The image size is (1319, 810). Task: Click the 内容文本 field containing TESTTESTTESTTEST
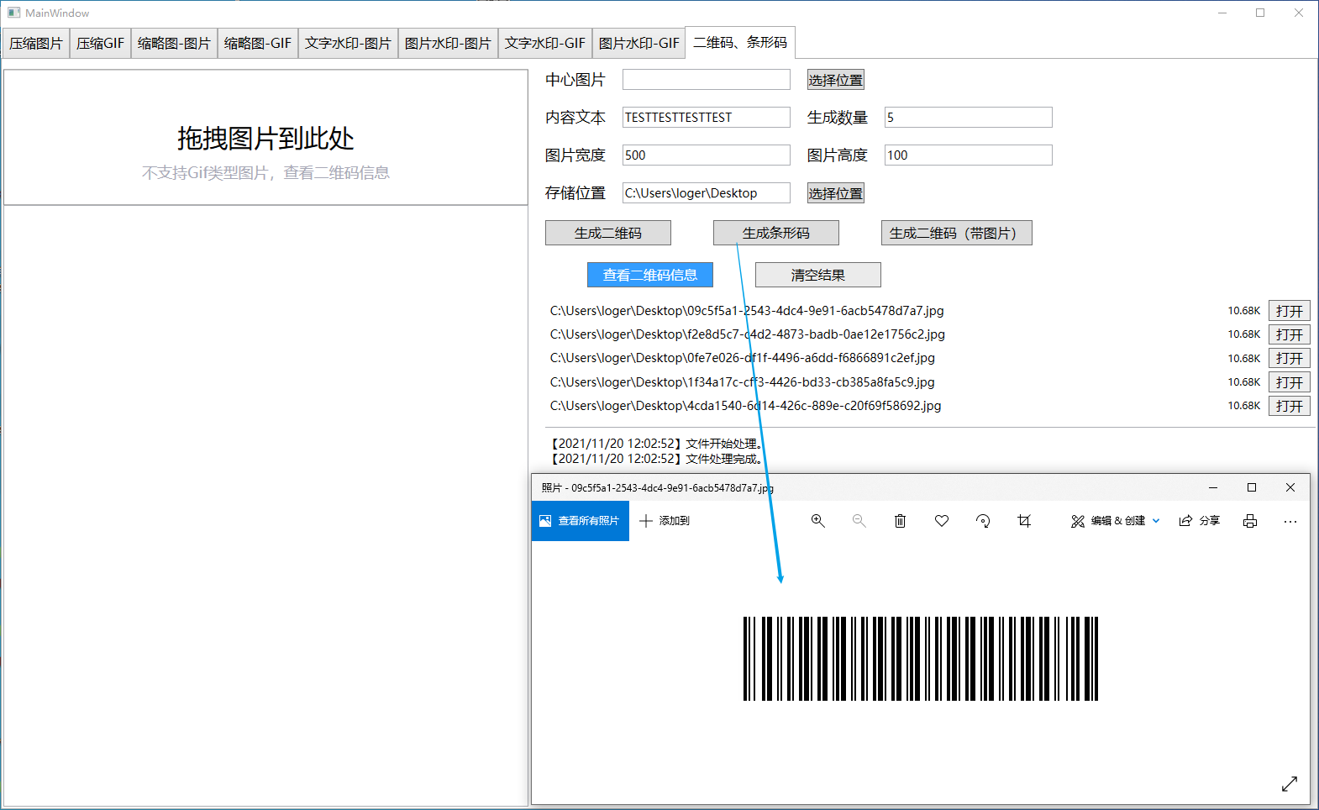point(707,118)
